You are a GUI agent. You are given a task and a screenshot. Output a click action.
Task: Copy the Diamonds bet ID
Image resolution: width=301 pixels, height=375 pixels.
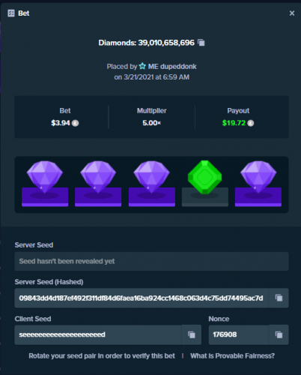coord(201,43)
